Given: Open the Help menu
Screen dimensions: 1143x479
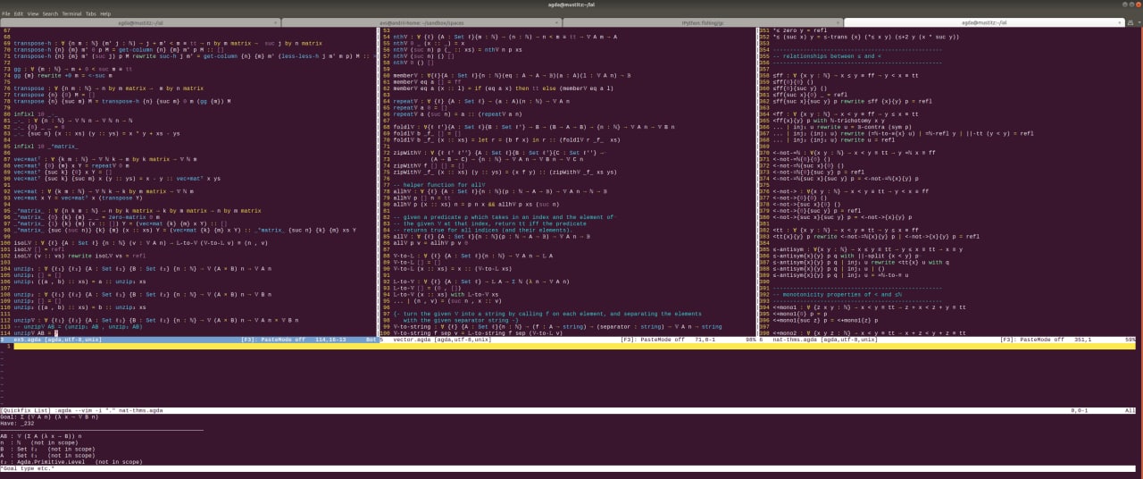Looking at the screenshot, I should [x=105, y=14].
